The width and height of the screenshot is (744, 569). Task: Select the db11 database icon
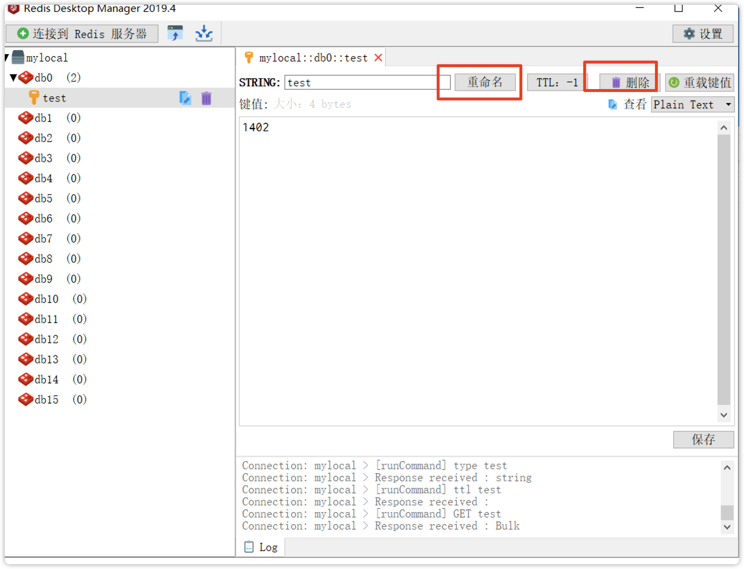25,319
